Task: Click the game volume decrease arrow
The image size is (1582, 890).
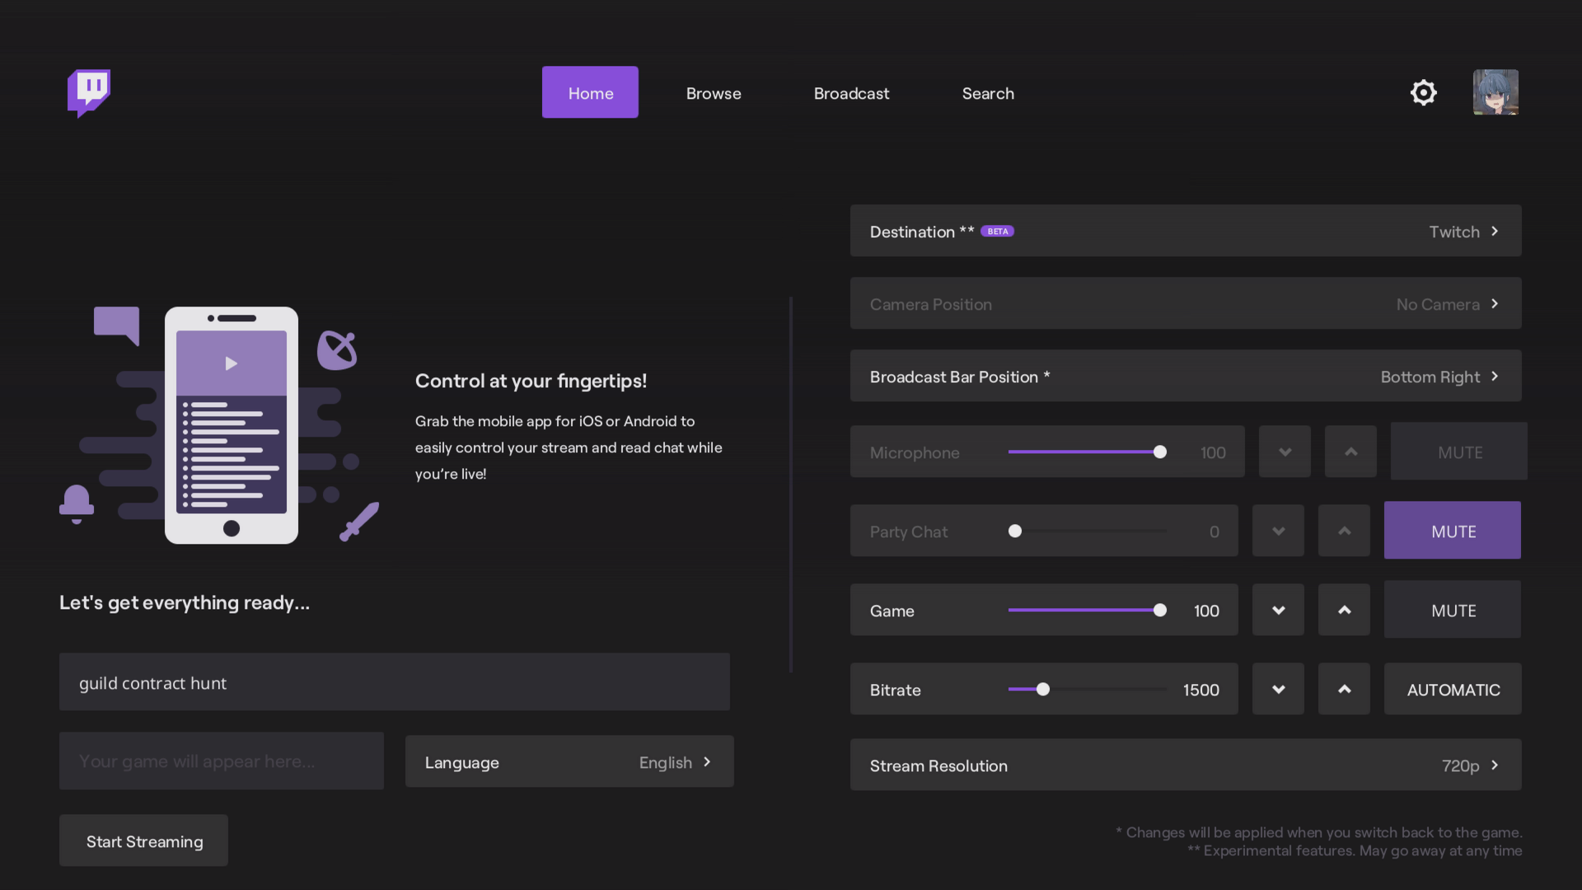Action: tap(1278, 608)
